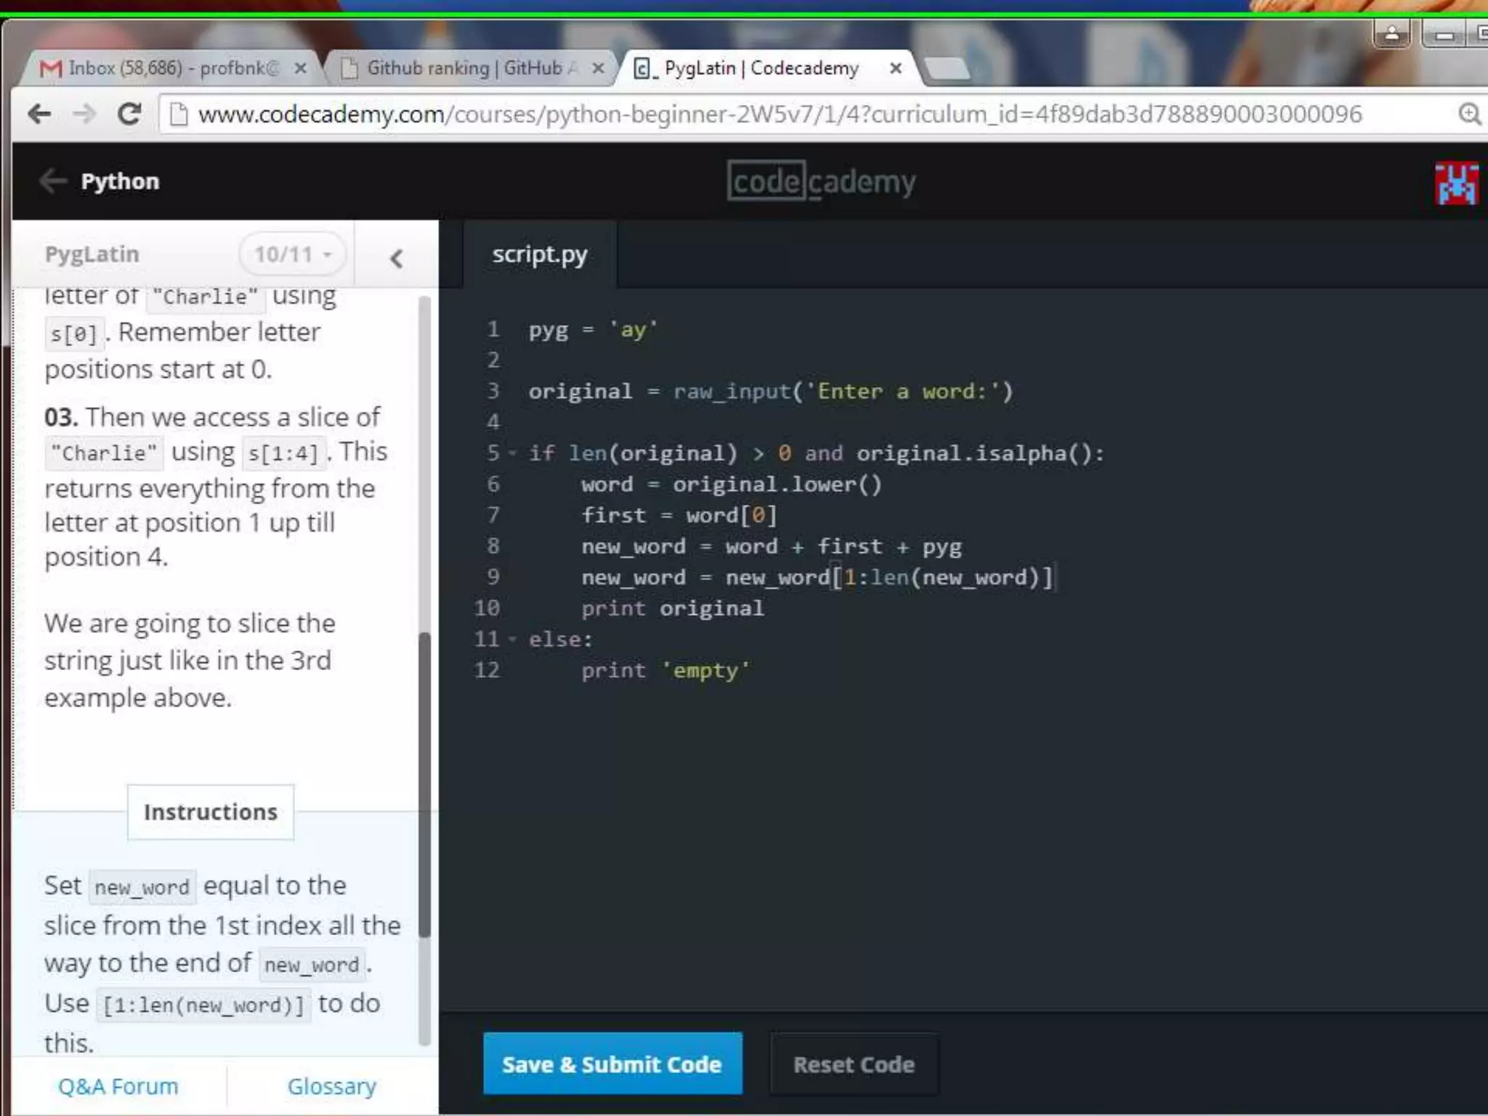Click the address bar URL
This screenshot has width=1488, height=1116.
[780, 114]
